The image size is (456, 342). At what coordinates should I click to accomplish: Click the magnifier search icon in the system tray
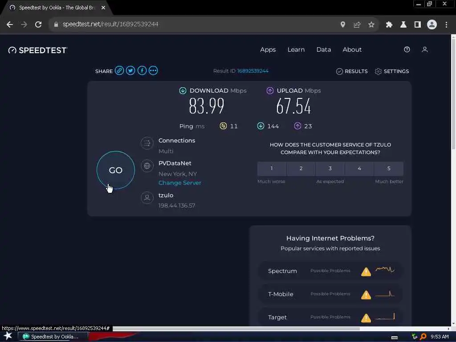pos(423,337)
